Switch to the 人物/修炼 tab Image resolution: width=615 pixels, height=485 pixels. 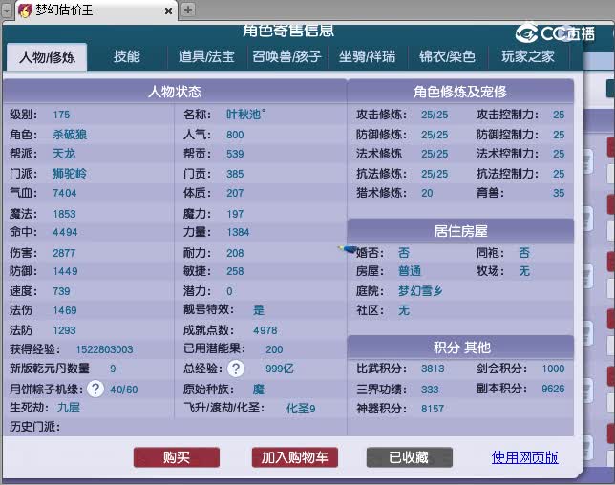(47, 57)
